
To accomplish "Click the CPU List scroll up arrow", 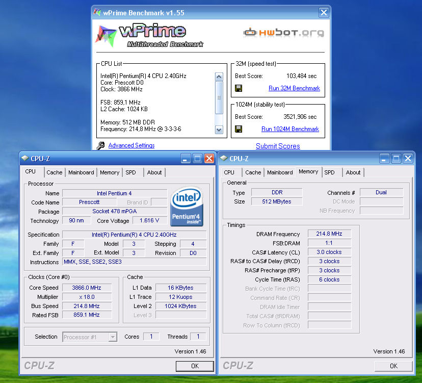I will 219,77.
